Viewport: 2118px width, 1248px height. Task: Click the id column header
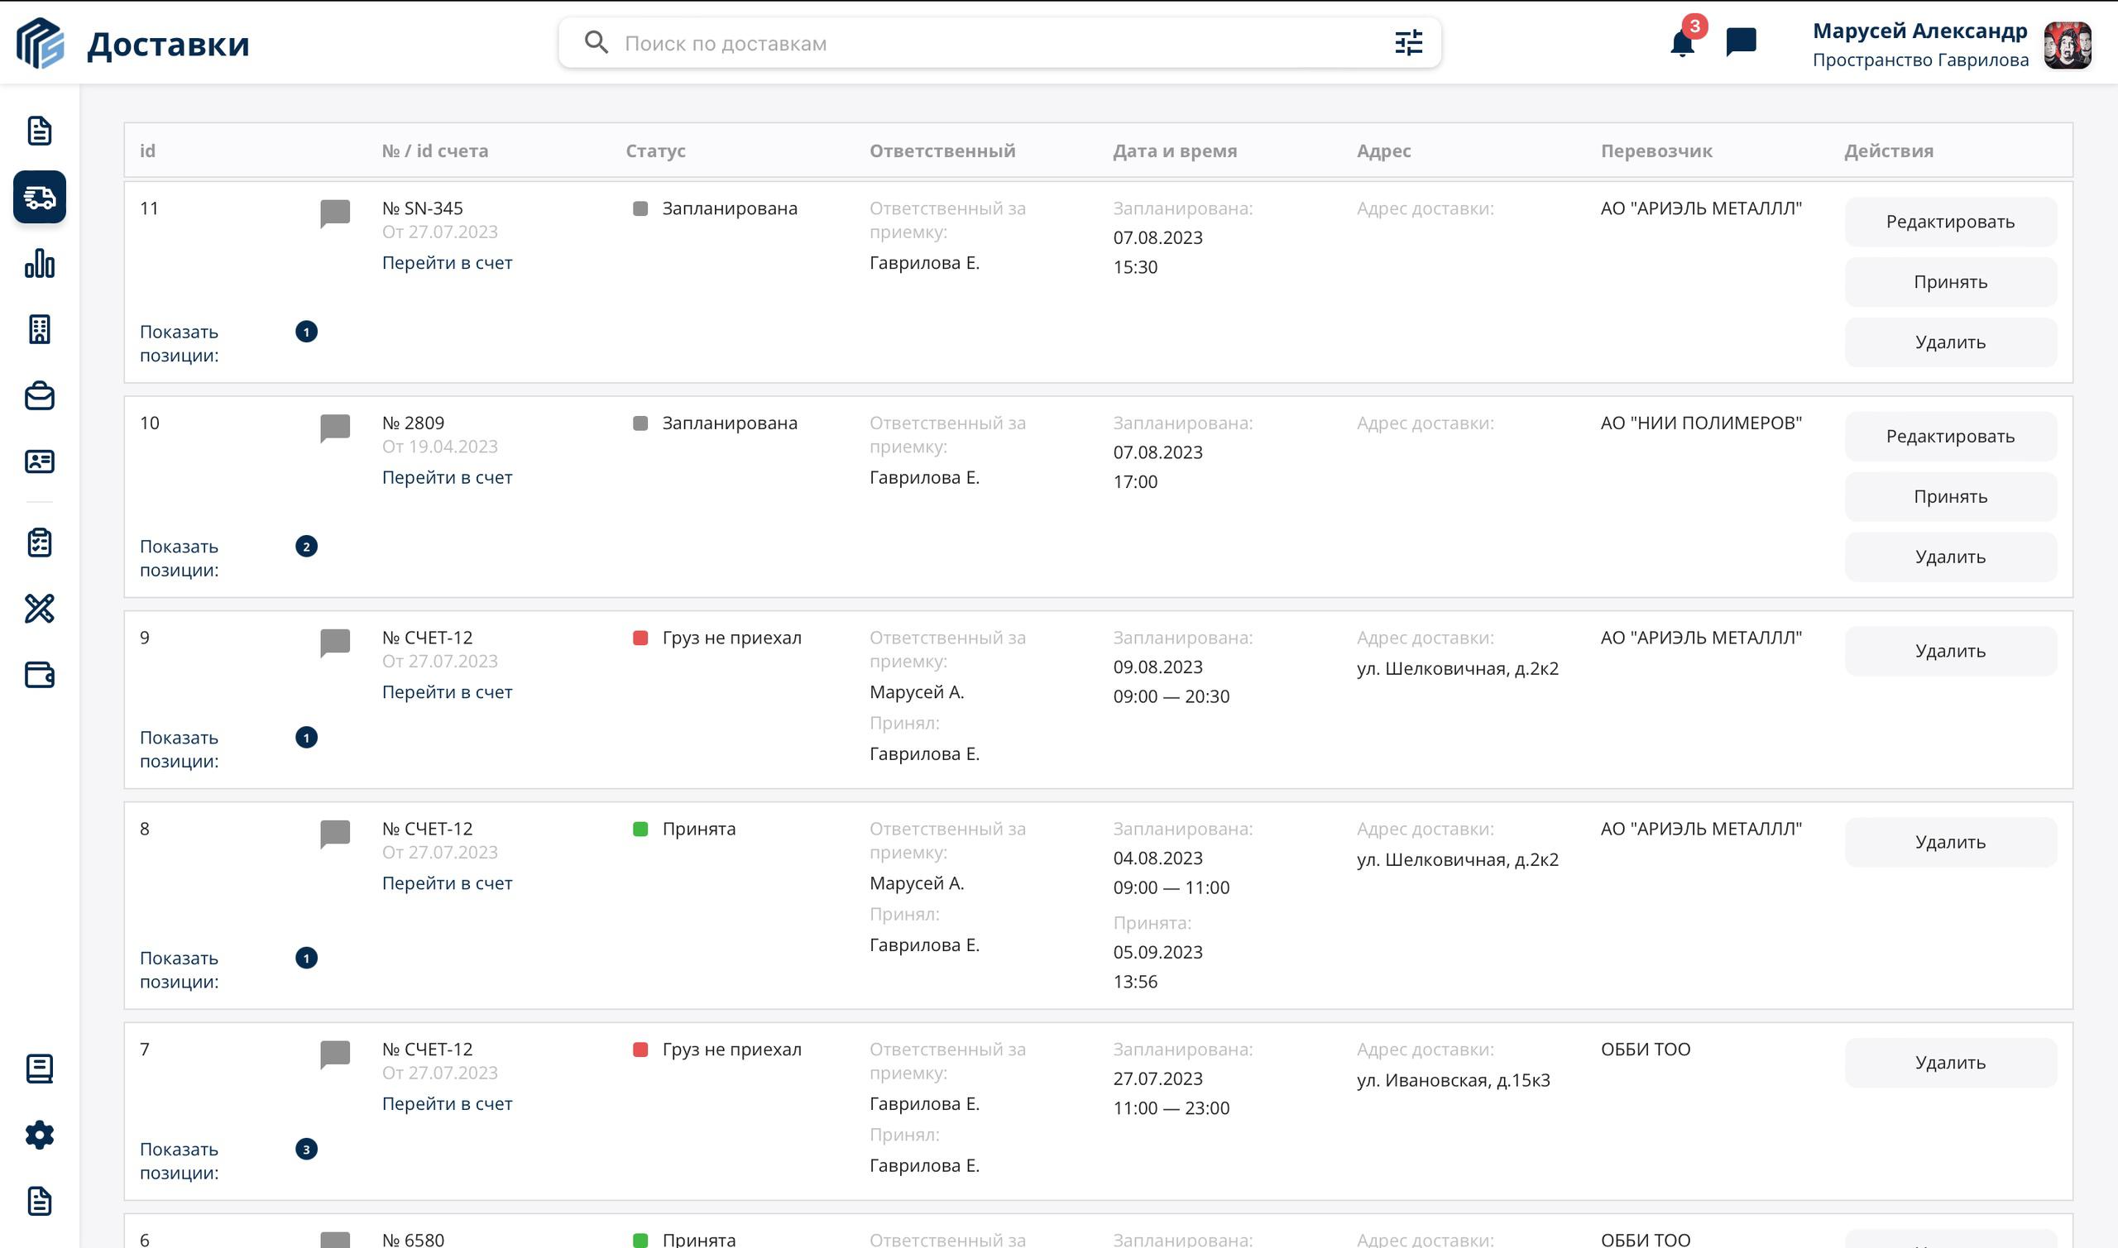coord(147,151)
